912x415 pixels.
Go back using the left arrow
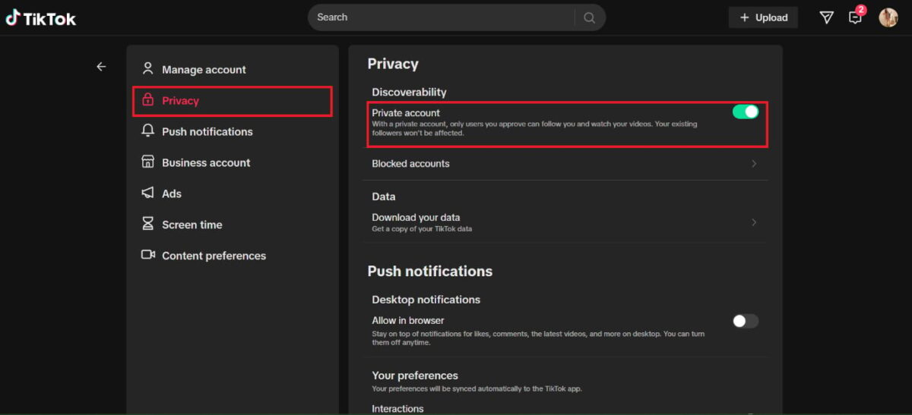[x=101, y=67]
